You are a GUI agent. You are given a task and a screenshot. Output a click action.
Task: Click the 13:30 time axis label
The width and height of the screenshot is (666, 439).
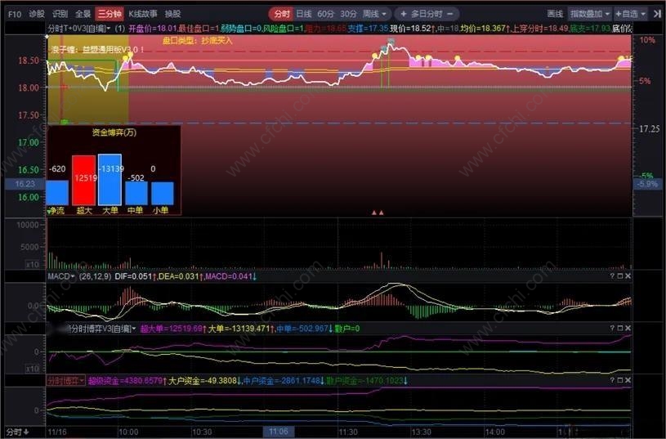422,432
